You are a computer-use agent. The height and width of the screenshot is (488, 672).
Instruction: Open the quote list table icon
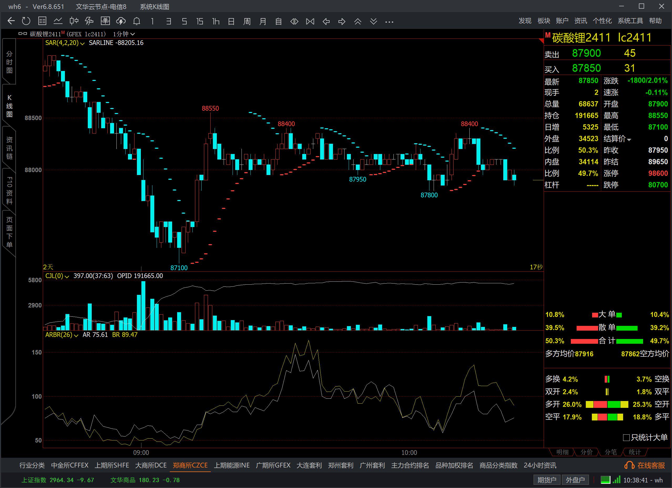coord(42,21)
